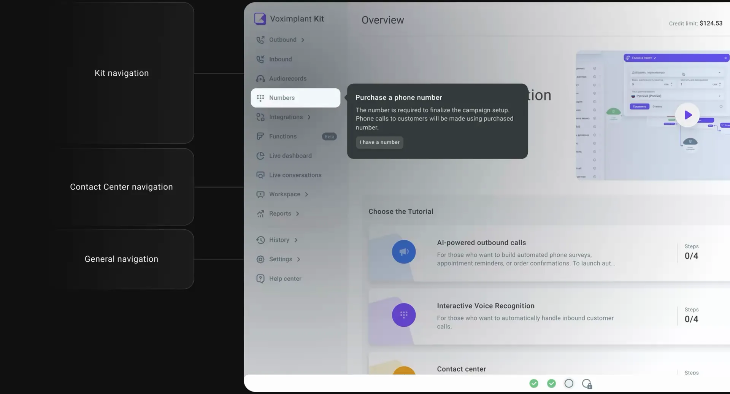Click the Beta badge next to Functions
Viewport: 730px width, 394px height.
(x=329, y=137)
